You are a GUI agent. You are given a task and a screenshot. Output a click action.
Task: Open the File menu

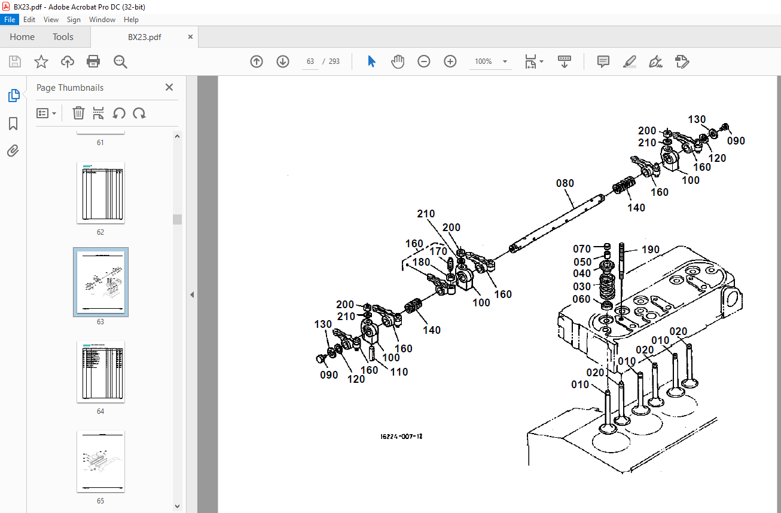tap(10, 20)
